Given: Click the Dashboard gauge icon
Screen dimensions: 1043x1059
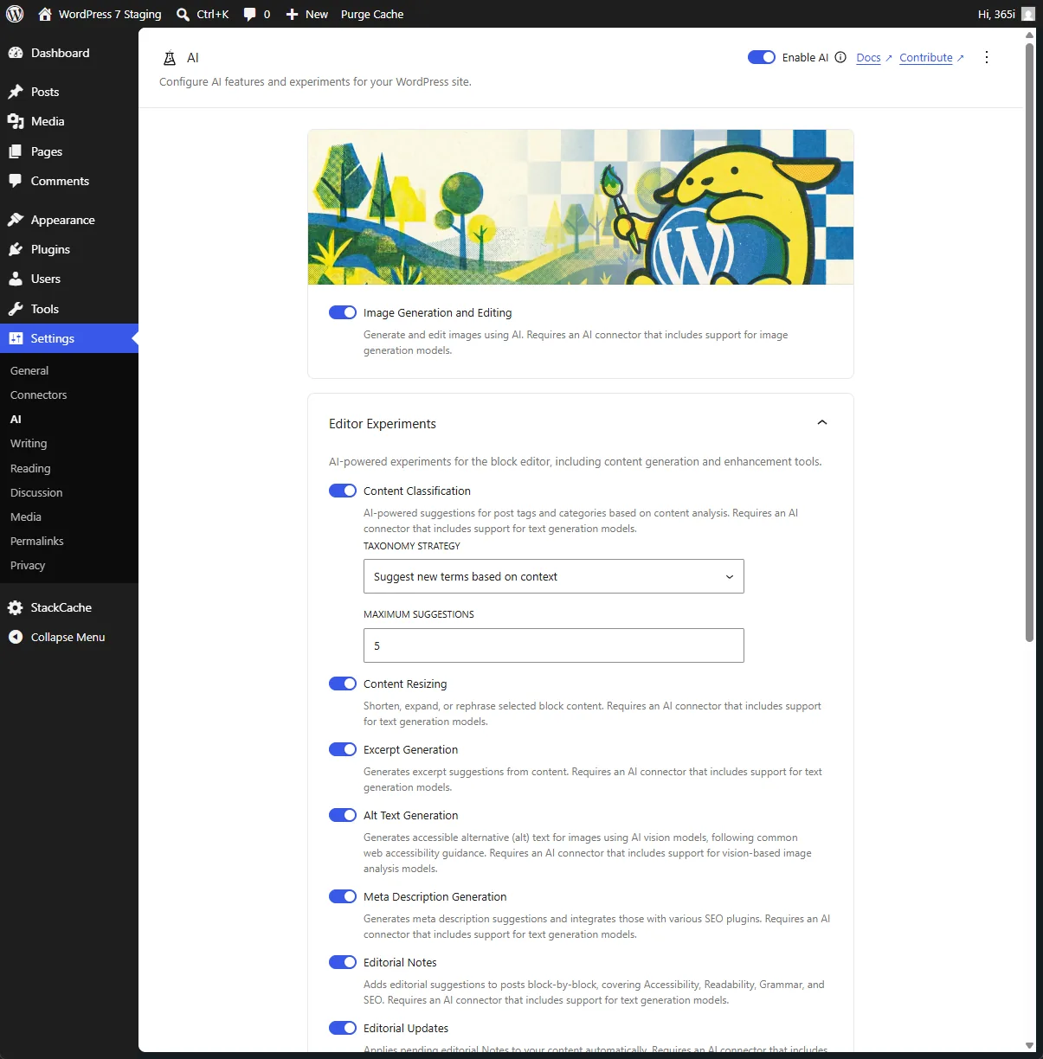Looking at the screenshot, I should 16,53.
